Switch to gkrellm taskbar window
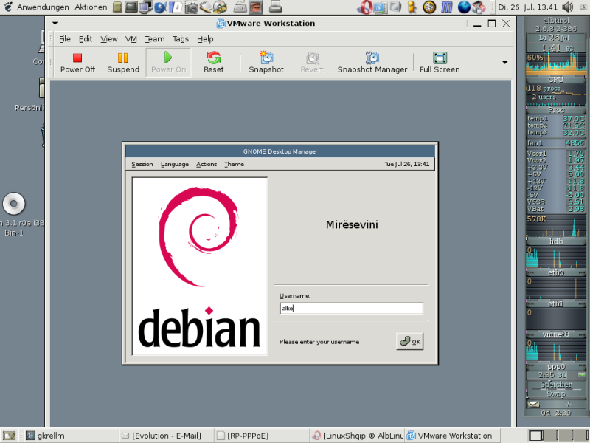Viewport: 590px width, 443px height. pyautogui.click(x=72, y=436)
